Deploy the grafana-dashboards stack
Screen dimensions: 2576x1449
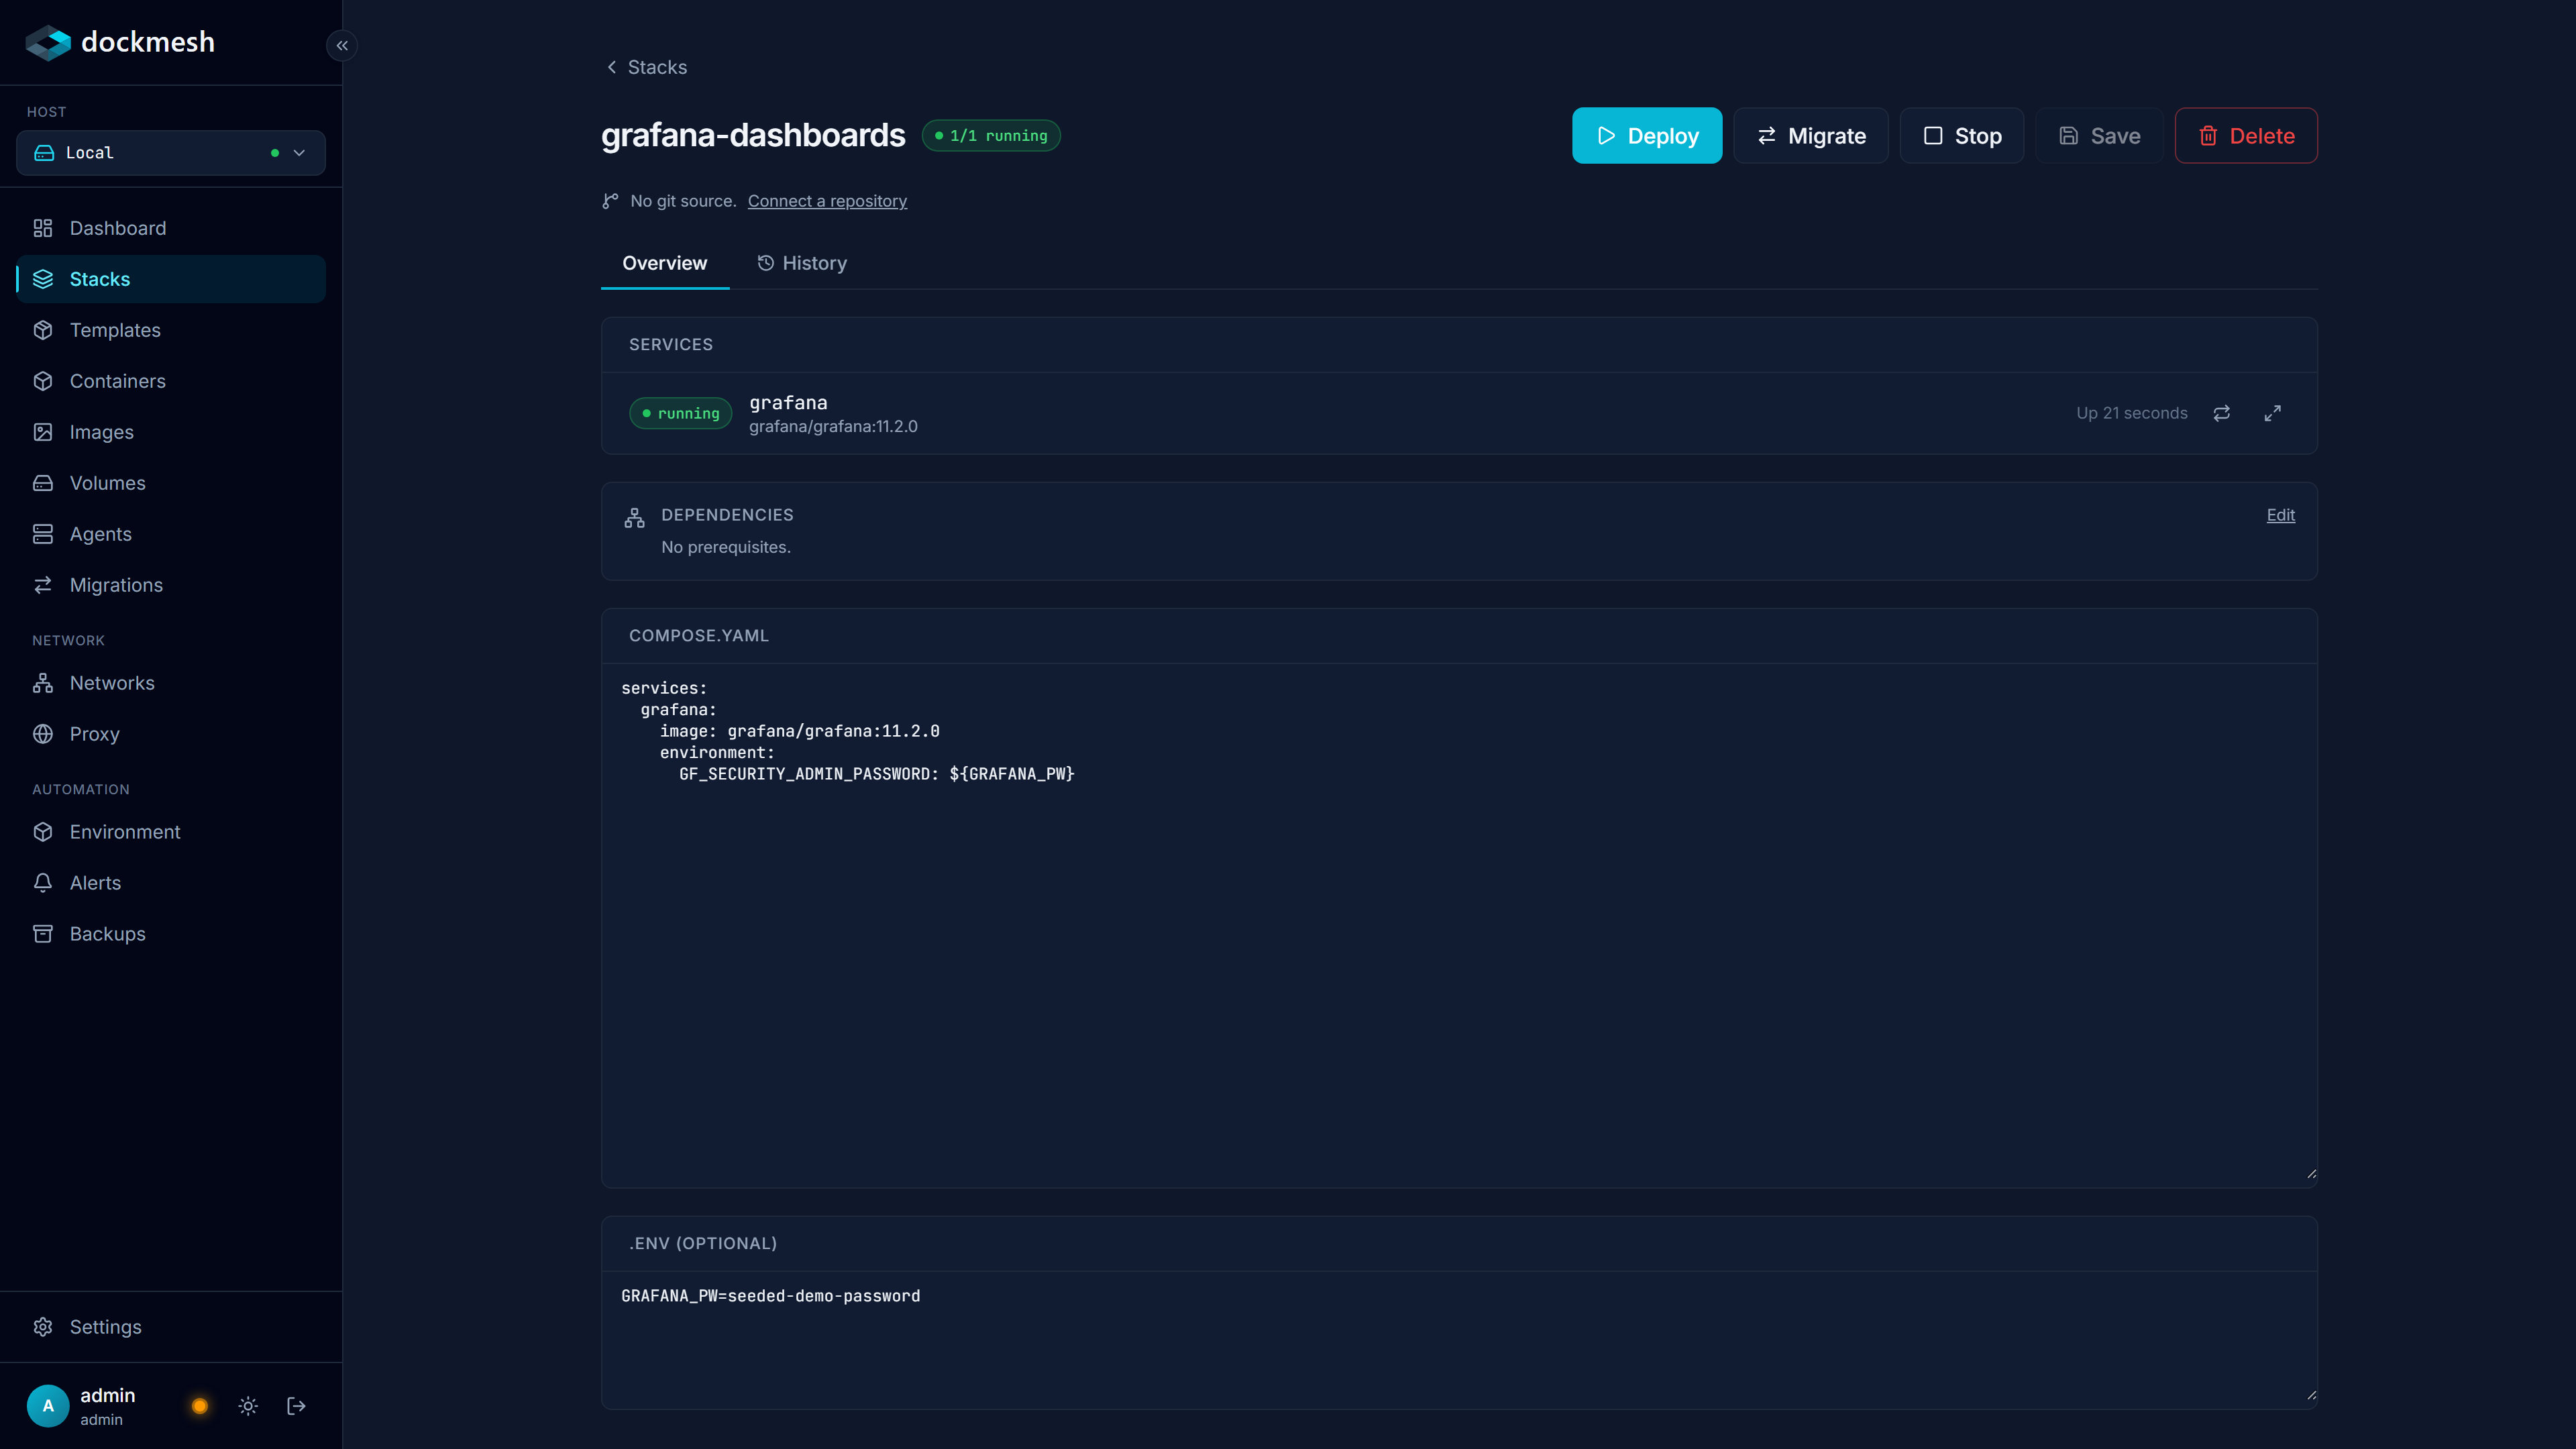tap(1646, 135)
